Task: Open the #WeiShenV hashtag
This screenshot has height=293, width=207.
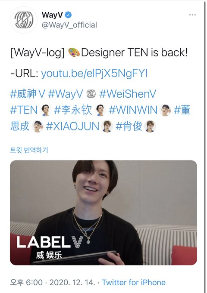Action: 128,94
